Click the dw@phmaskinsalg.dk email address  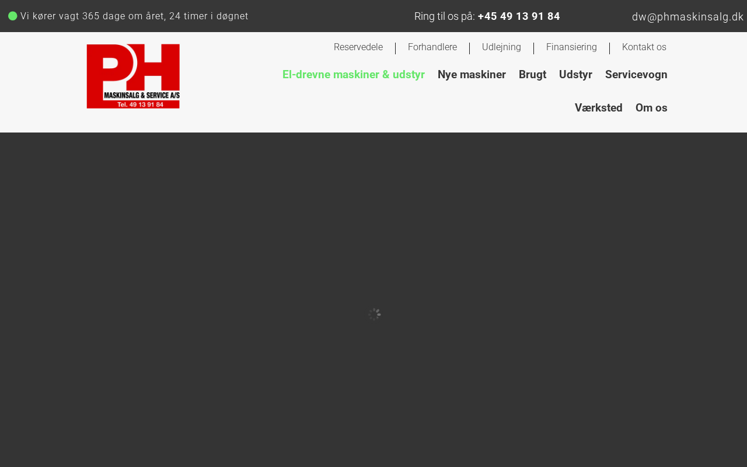coord(688,17)
